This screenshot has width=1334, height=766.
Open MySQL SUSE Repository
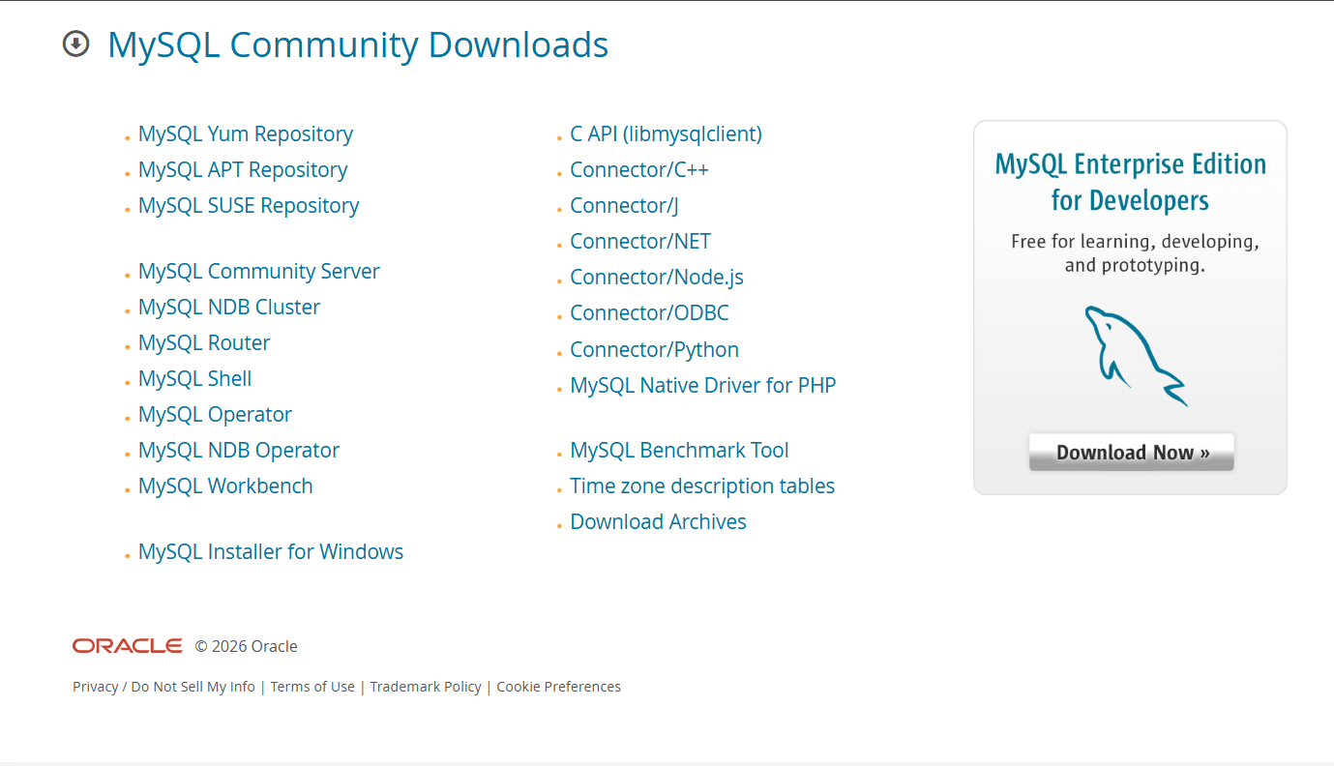[249, 205]
